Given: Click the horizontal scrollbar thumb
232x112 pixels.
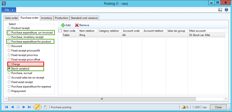Looking at the screenshot, I should pos(102,99).
